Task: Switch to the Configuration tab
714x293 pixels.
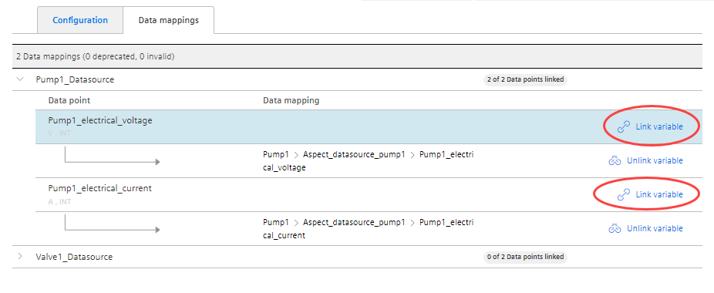Action: [x=80, y=20]
